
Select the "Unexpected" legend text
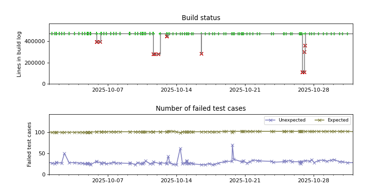point(292,120)
